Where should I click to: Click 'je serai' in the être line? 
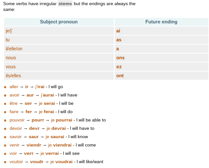coord(47,104)
